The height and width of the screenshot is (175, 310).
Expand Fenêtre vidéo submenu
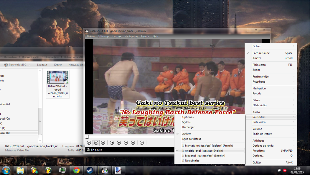(271, 77)
